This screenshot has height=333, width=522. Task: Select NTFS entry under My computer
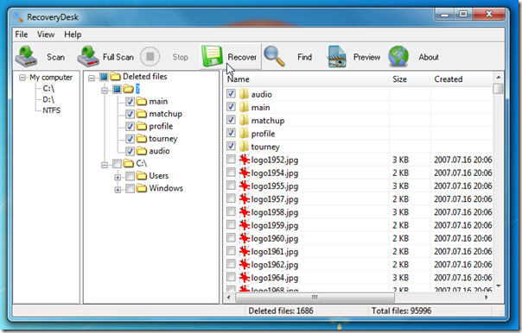[x=52, y=110]
